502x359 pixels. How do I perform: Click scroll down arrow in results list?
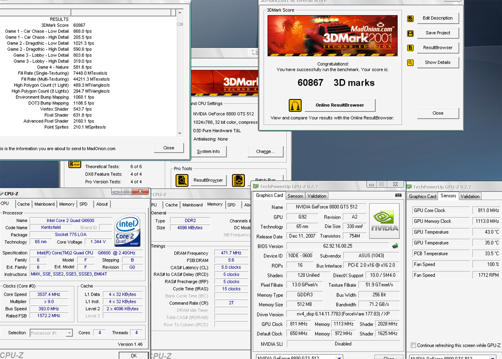[180, 133]
